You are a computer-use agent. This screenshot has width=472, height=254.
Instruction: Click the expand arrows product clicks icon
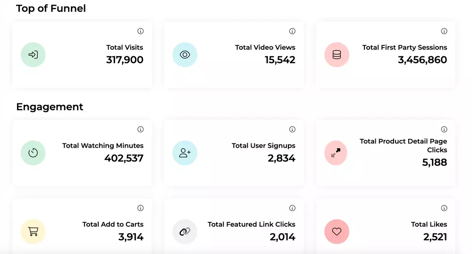[337, 153]
